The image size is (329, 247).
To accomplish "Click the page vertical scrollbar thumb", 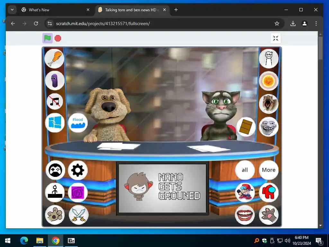I will click(320, 48).
